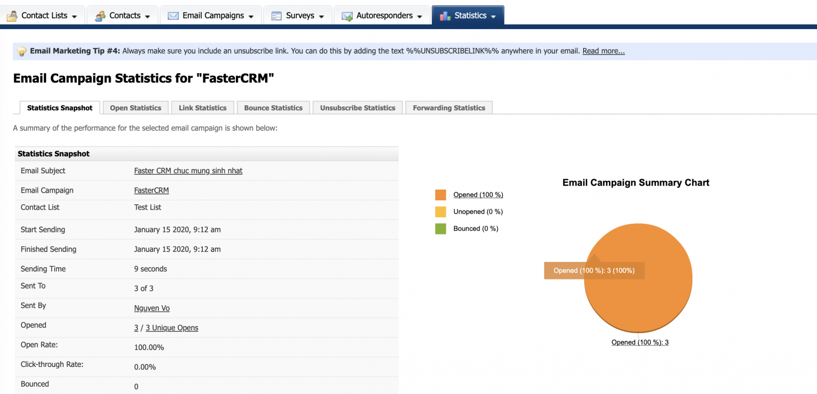Switch to the Open Statistics tab
The image size is (817, 394).
(135, 108)
